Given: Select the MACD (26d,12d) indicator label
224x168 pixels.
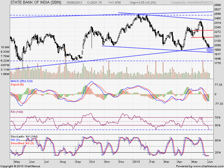Looking at the screenshot, I should pos(22,81).
